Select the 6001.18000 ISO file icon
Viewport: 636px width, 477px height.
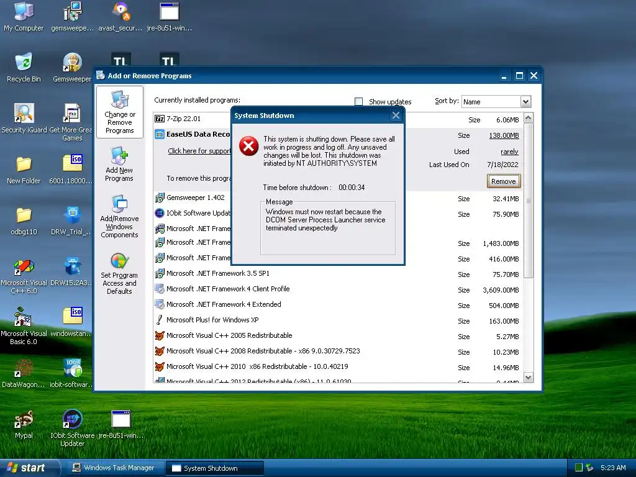pyautogui.click(x=71, y=170)
